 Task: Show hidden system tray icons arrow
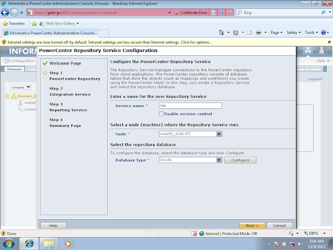click(268, 244)
